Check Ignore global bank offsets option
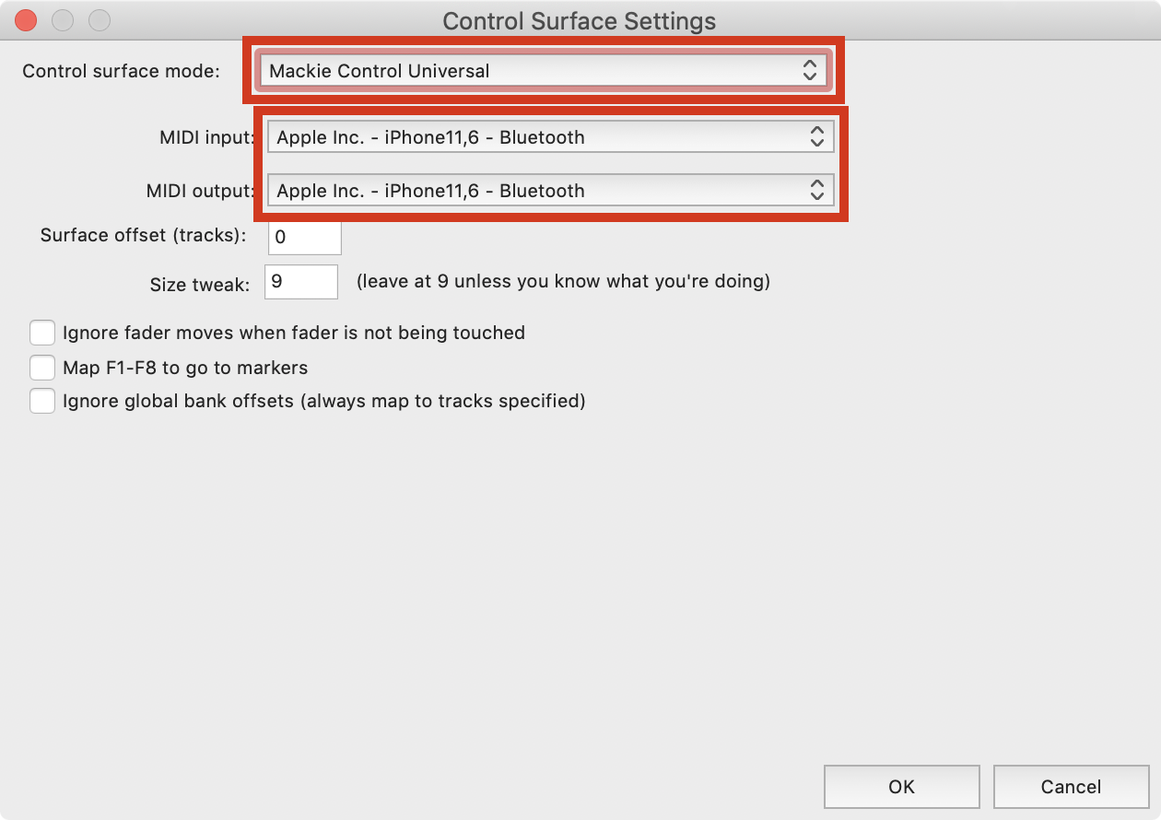This screenshot has width=1161, height=820. tap(42, 401)
